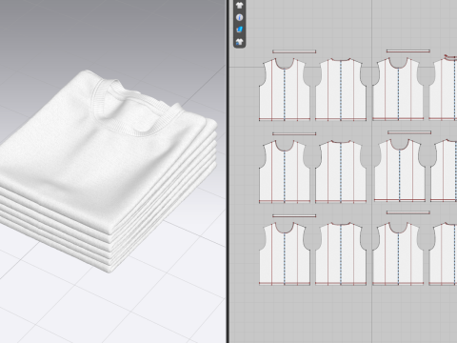Image resolution: width=457 pixels, height=343 pixels.
Task: Toggle the blue fabric sheet icon in the 2D toolbar
Action: (x=240, y=30)
